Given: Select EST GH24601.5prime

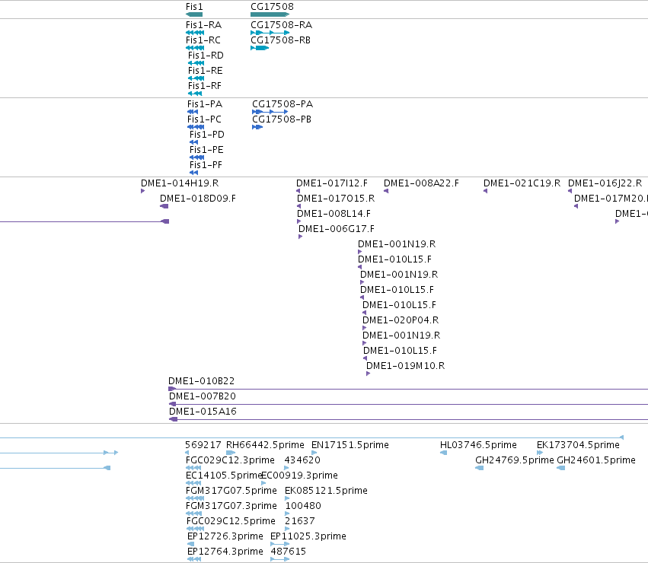Looking at the screenshot, I should [596, 460].
